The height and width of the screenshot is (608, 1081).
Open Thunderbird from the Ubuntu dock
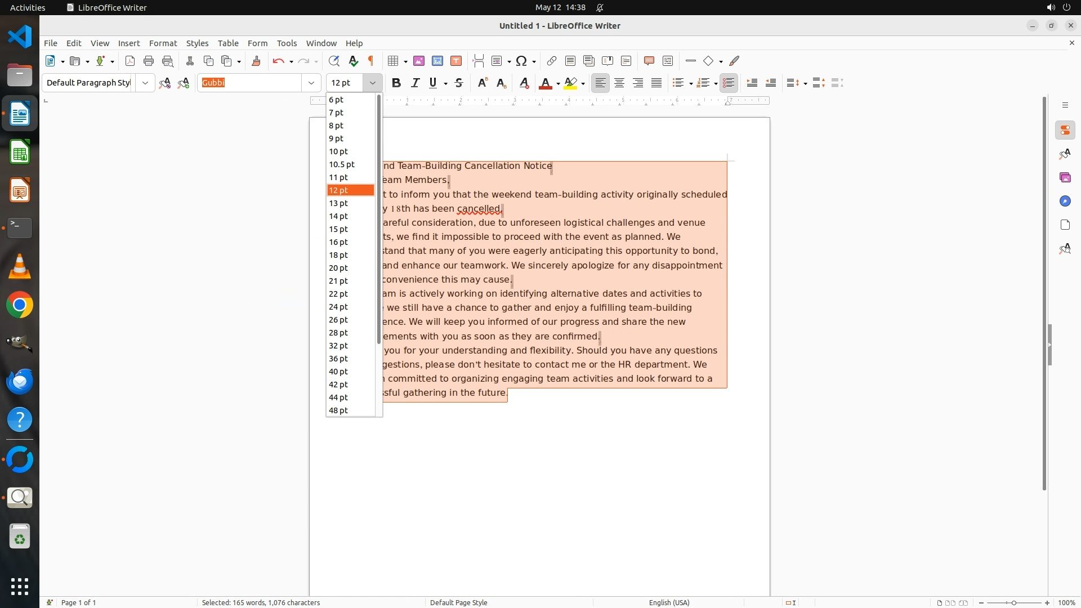click(x=20, y=381)
